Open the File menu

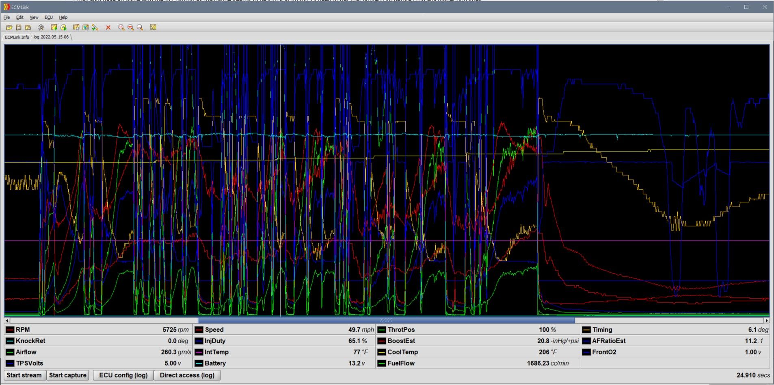click(6, 17)
